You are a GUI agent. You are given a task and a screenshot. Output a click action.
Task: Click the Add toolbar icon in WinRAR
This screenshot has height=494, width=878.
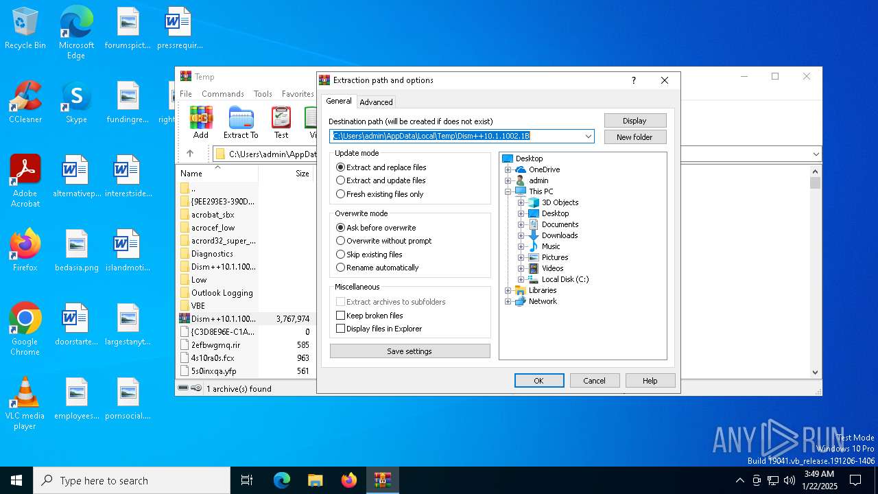(201, 123)
